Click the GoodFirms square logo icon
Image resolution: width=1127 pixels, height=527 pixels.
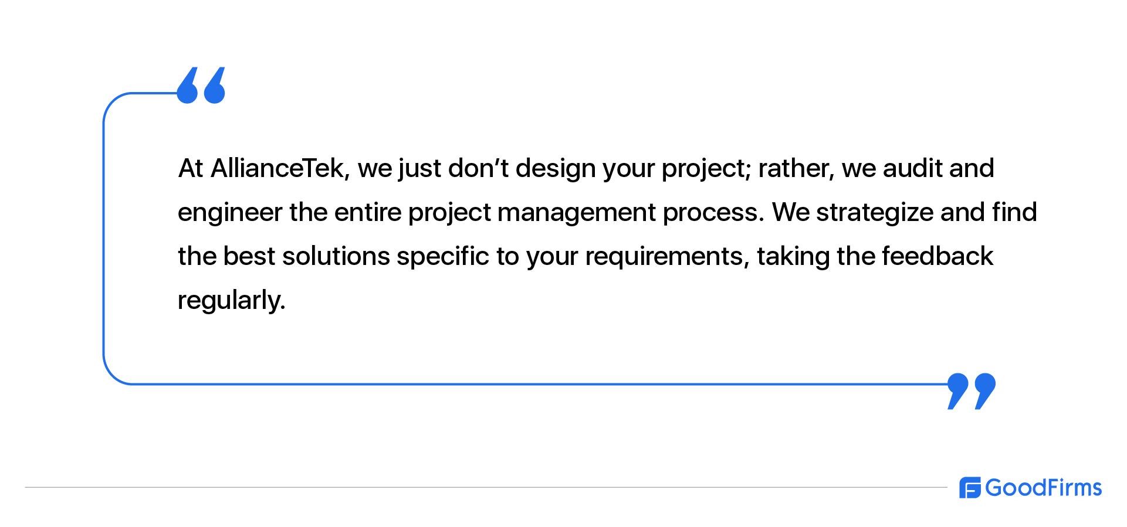[x=970, y=488]
